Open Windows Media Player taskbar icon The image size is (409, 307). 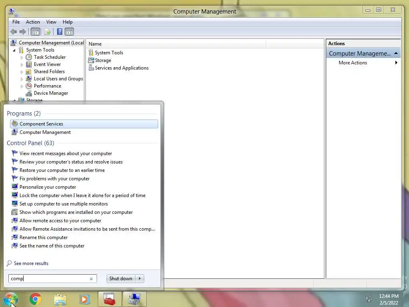(x=85, y=299)
